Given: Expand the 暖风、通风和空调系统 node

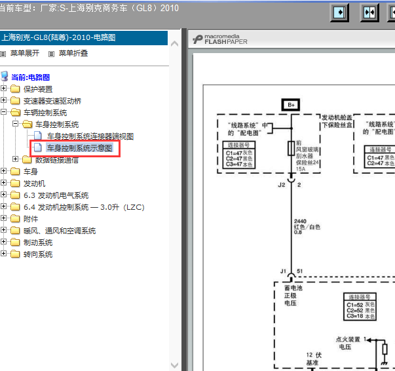Looking at the screenshot, I should pos(3,229).
